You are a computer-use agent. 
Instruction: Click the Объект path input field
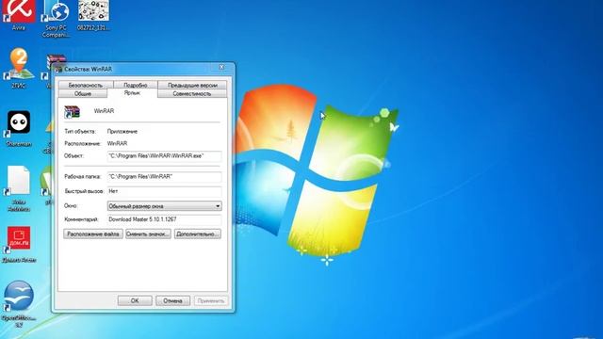coord(164,156)
